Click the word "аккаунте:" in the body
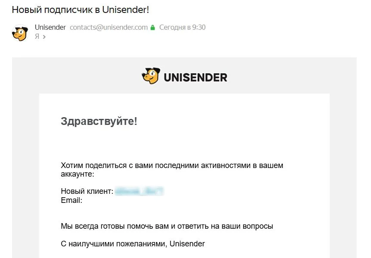The width and height of the screenshot is (371, 258). click(x=77, y=174)
